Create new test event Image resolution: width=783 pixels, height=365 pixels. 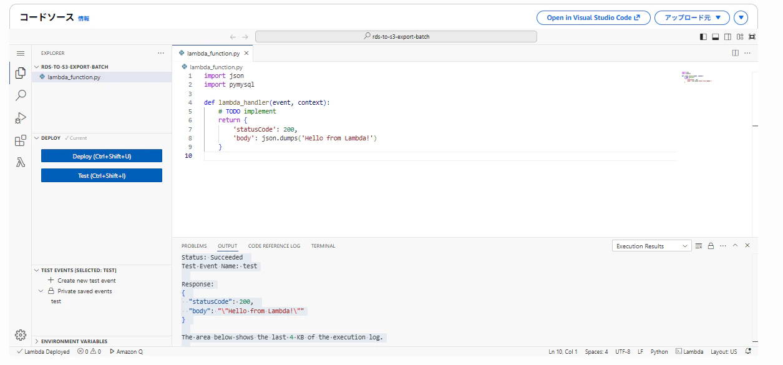coord(86,281)
